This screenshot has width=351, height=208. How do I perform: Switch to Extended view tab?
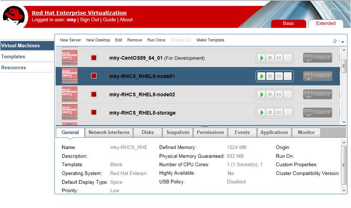pyautogui.click(x=326, y=23)
